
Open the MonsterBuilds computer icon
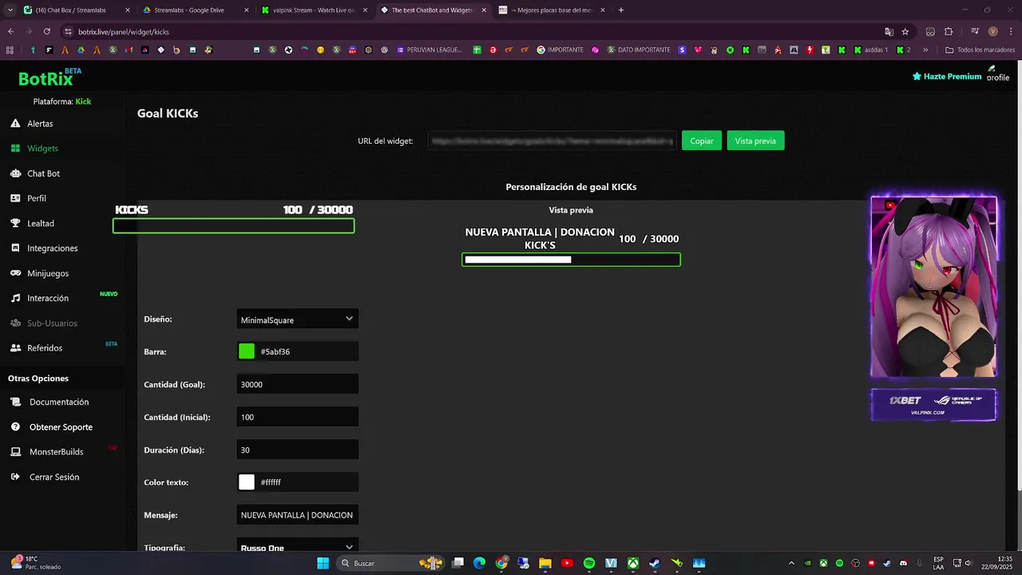(15, 452)
